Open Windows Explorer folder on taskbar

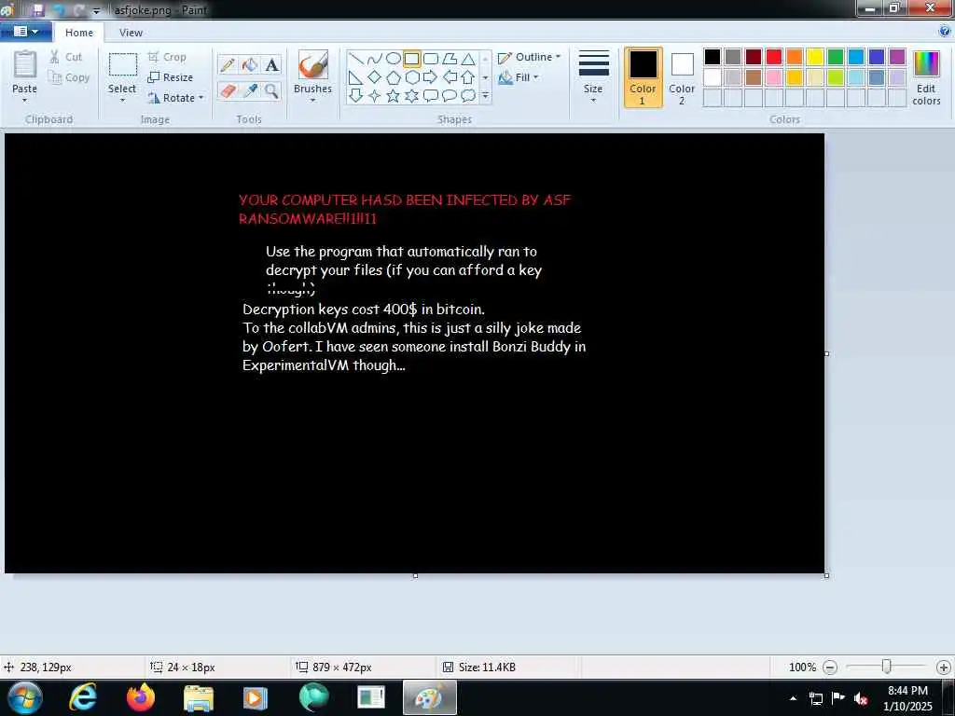(x=199, y=698)
